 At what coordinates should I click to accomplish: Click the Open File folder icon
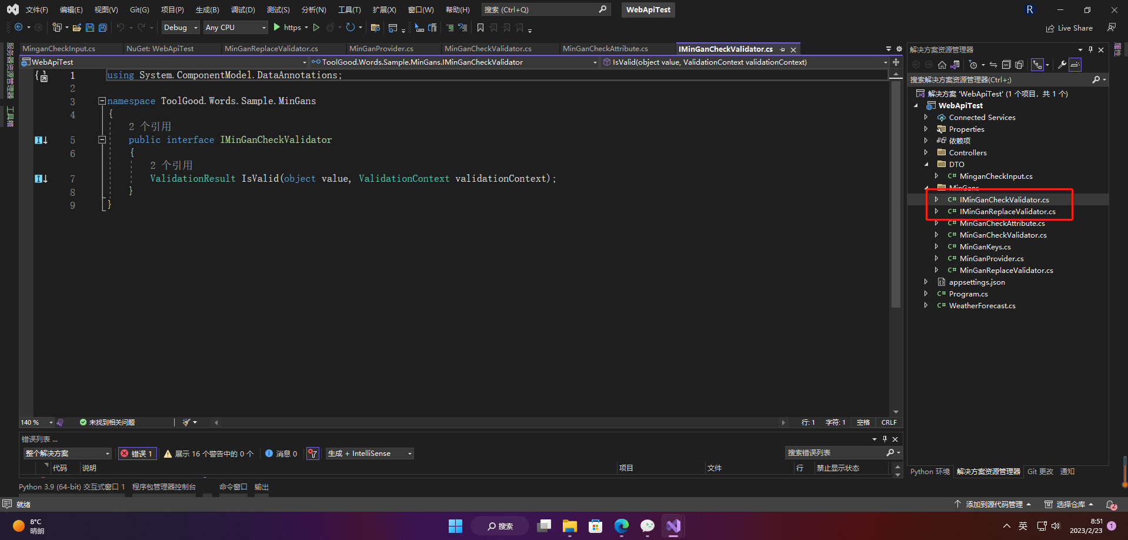(76, 28)
